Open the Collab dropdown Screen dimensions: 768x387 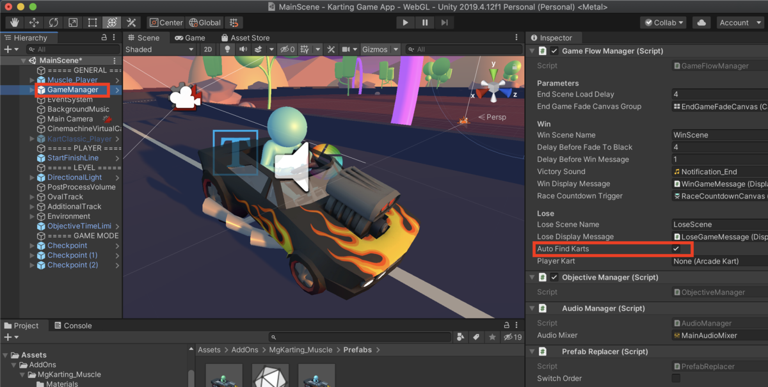coord(663,22)
